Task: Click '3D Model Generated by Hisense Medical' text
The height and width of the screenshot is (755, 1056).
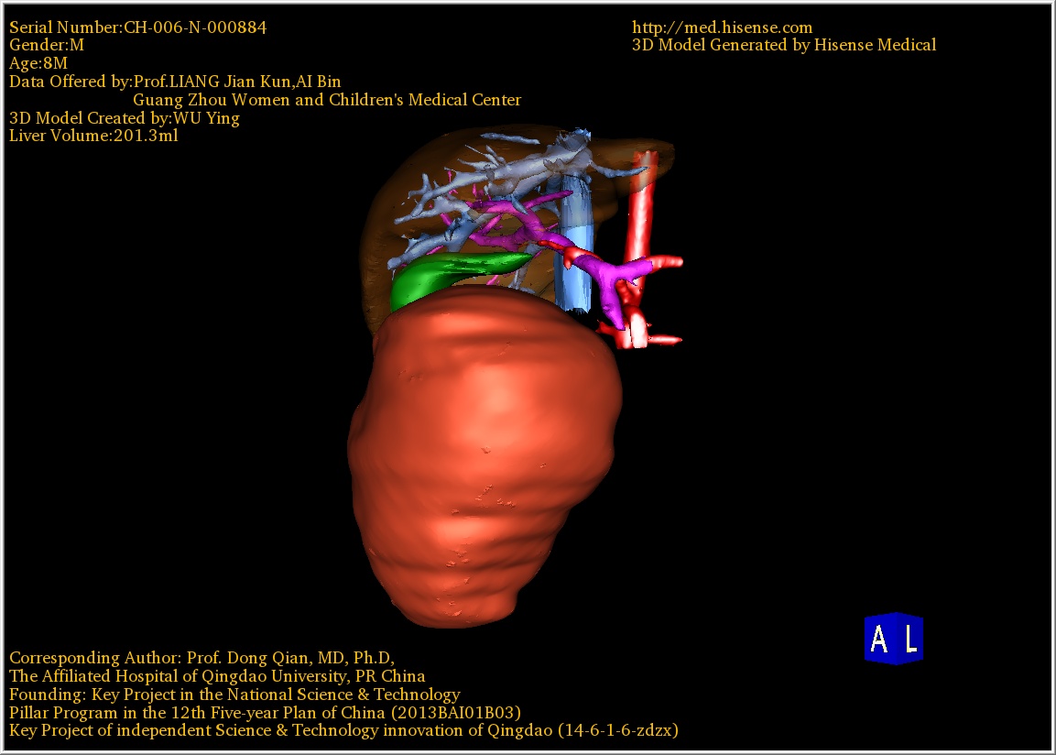Action: tap(784, 45)
